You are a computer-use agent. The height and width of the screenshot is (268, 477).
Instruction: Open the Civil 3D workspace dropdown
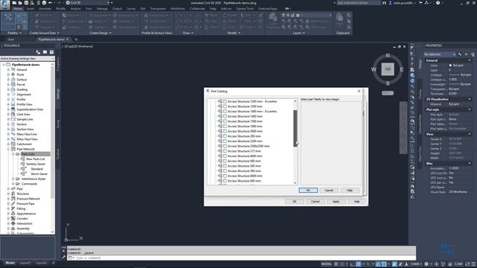pyautogui.click(x=88, y=3)
